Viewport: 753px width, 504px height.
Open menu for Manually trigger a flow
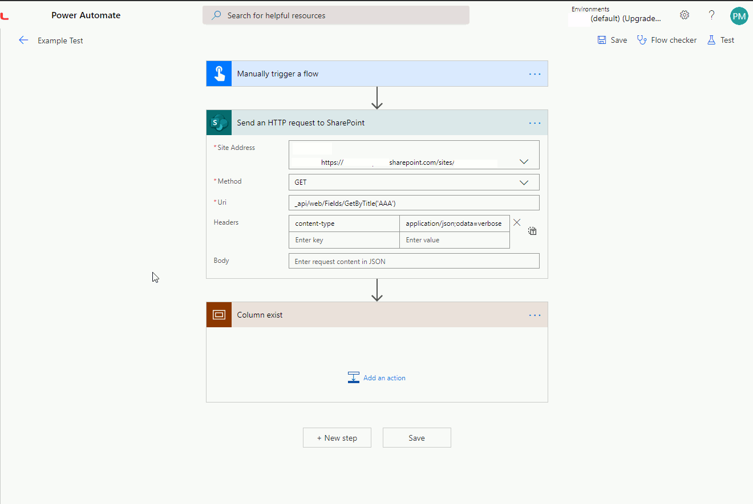click(x=535, y=74)
